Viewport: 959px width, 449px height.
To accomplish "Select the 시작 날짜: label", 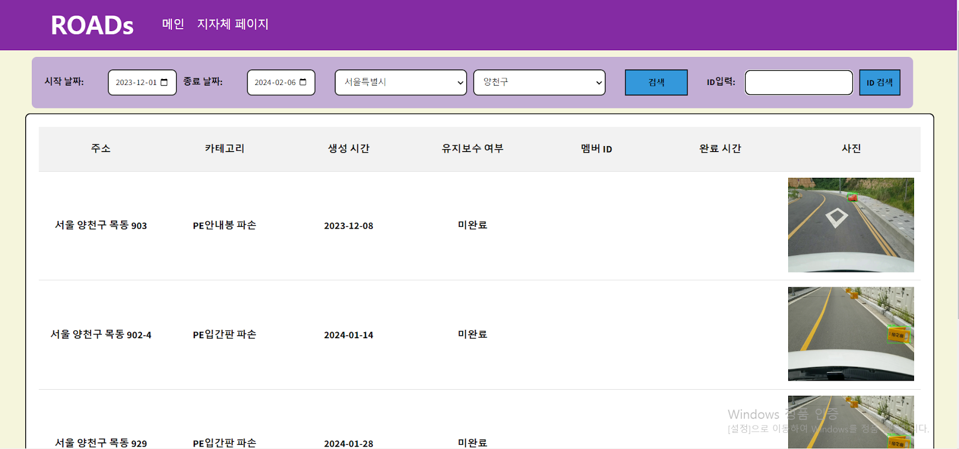I will 64,81.
